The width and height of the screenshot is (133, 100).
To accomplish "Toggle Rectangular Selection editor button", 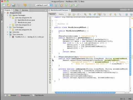I will 104,14.
